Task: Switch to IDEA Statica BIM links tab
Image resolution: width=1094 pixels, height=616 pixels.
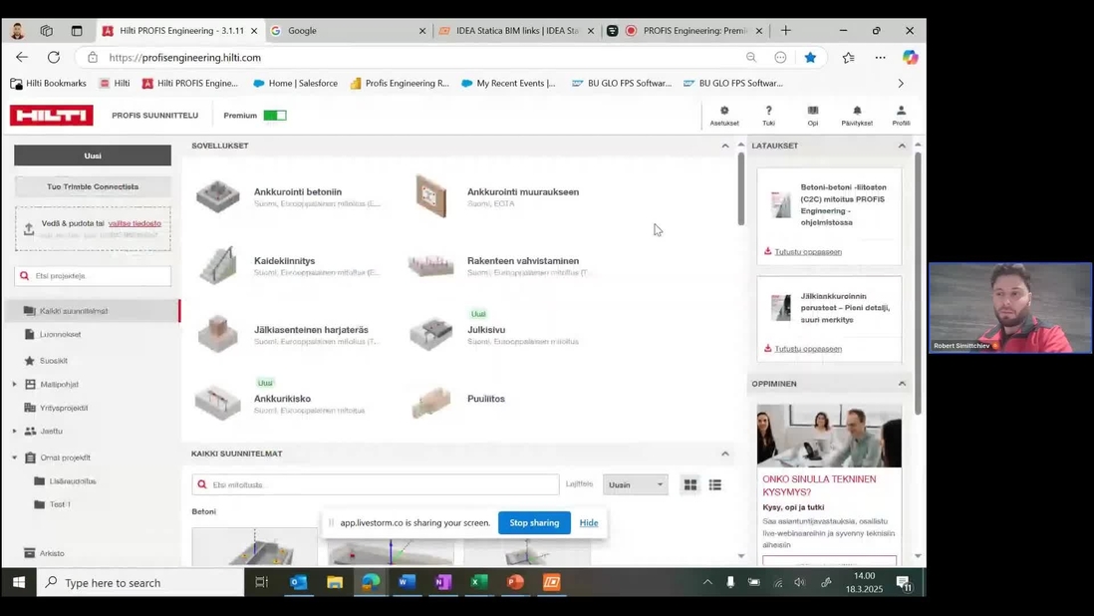Action: (x=516, y=31)
